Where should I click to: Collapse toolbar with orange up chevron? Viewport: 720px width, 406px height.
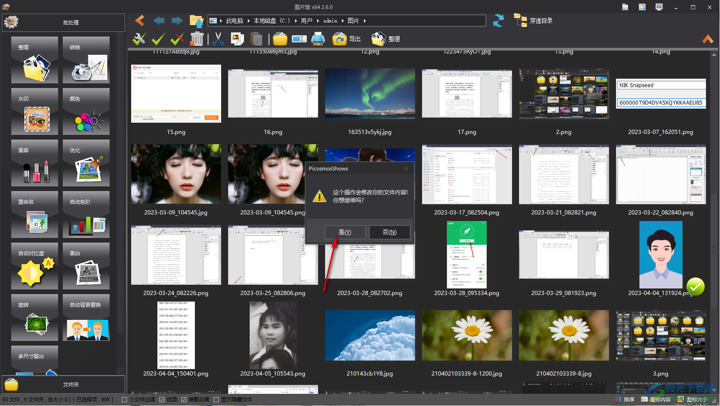[708, 39]
